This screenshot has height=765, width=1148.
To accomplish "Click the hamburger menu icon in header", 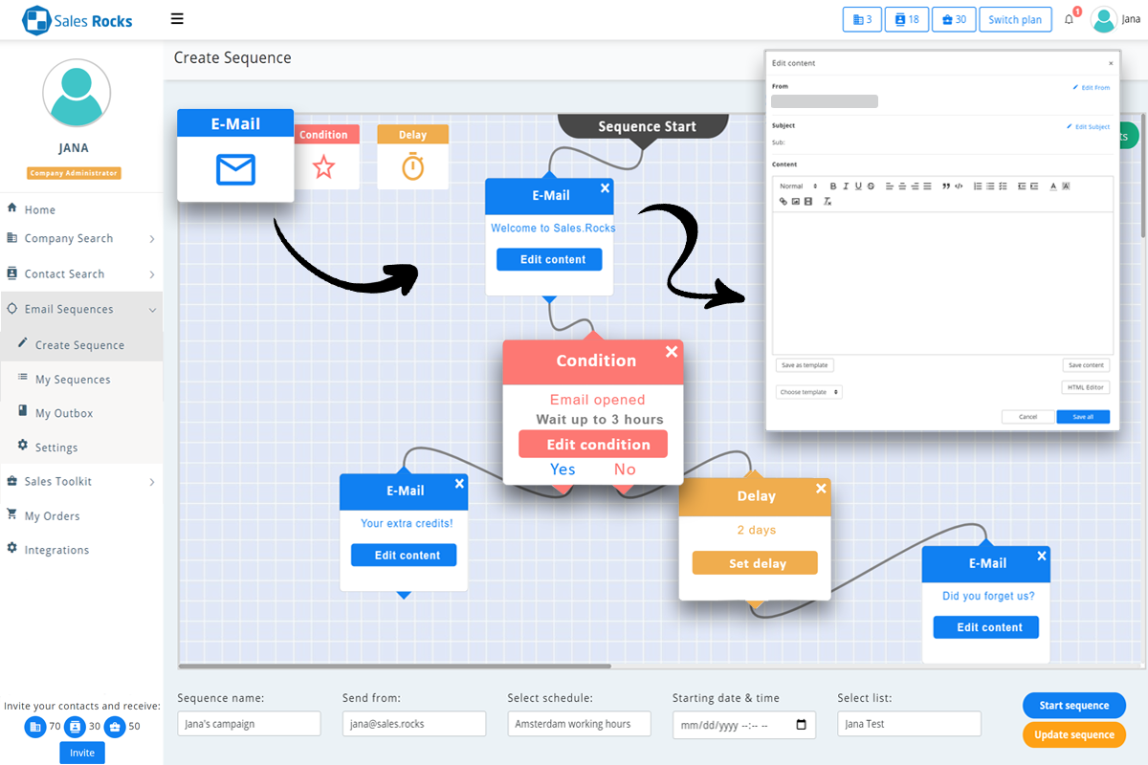I will point(177,19).
